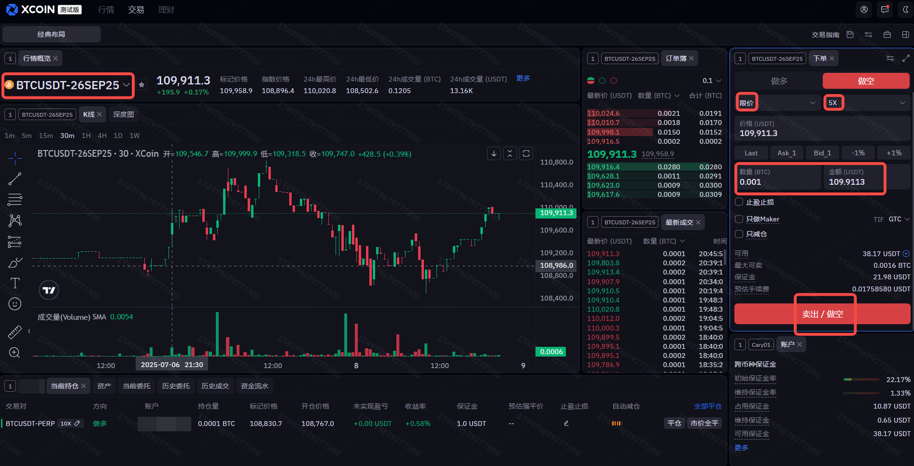This screenshot has height=466, width=914.
Task: Click the user profile icon
Action: 864,10
